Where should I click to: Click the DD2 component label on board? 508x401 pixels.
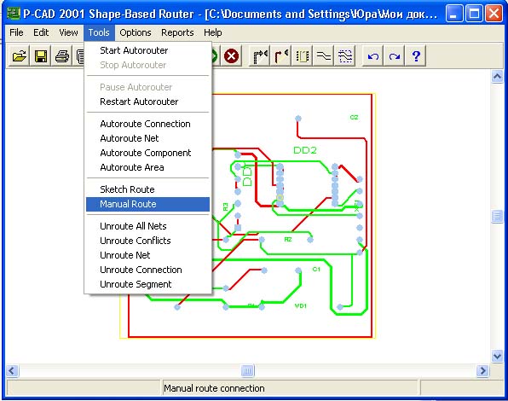pos(304,150)
